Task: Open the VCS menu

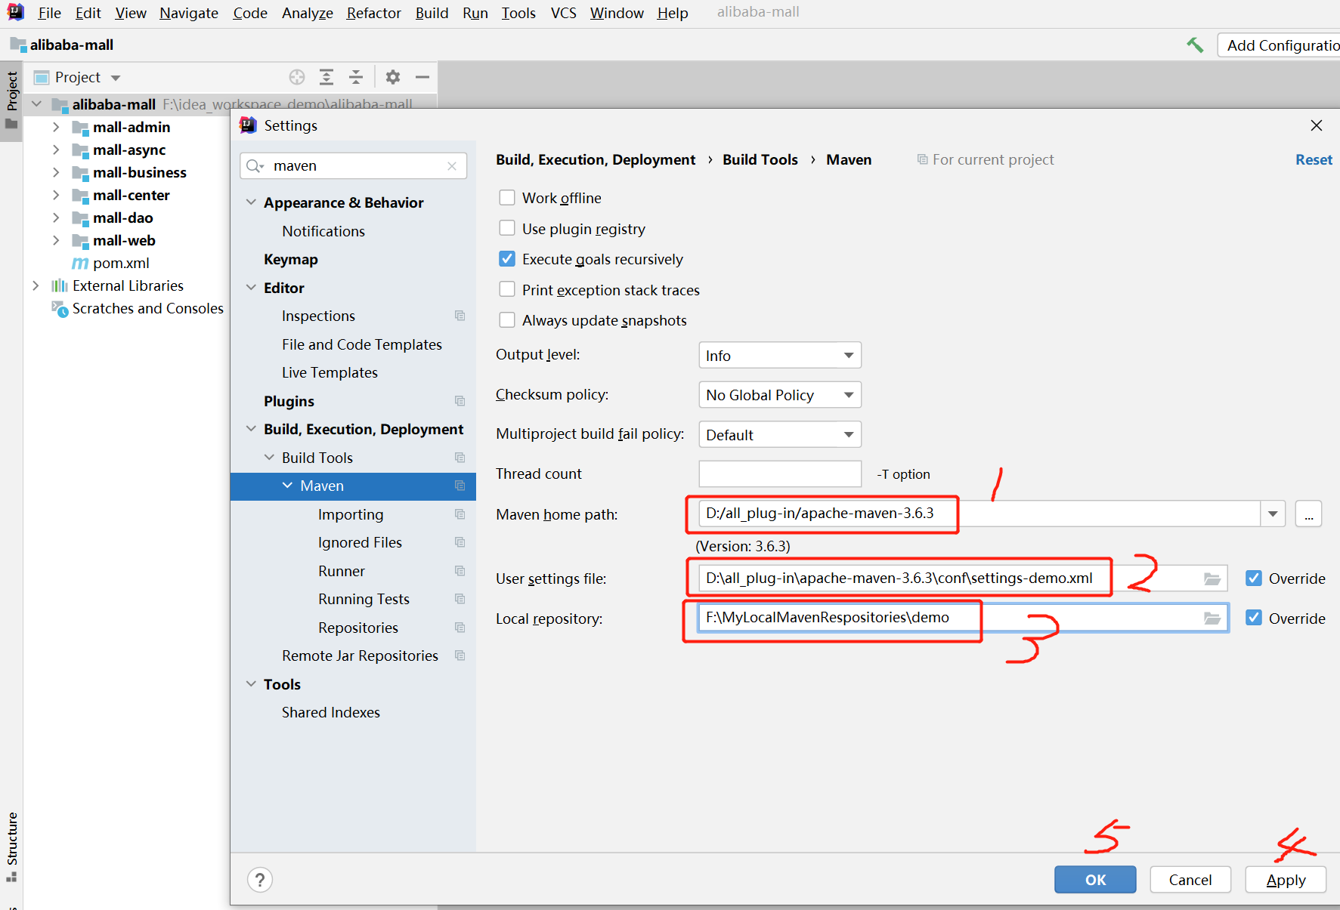Action: [563, 13]
